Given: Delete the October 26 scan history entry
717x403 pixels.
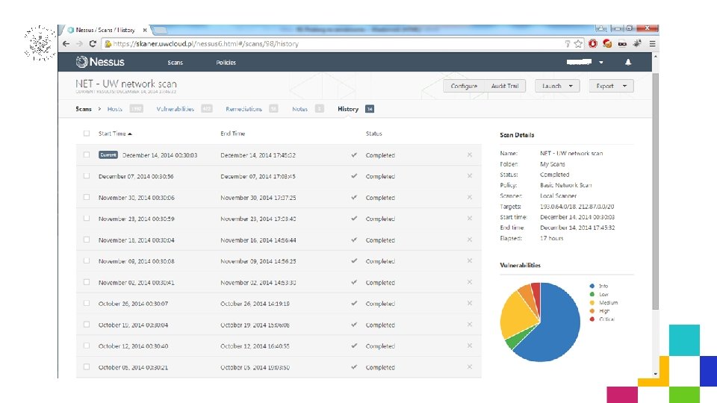Looking at the screenshot, I should pyautogui.click(x=470, y=304).
